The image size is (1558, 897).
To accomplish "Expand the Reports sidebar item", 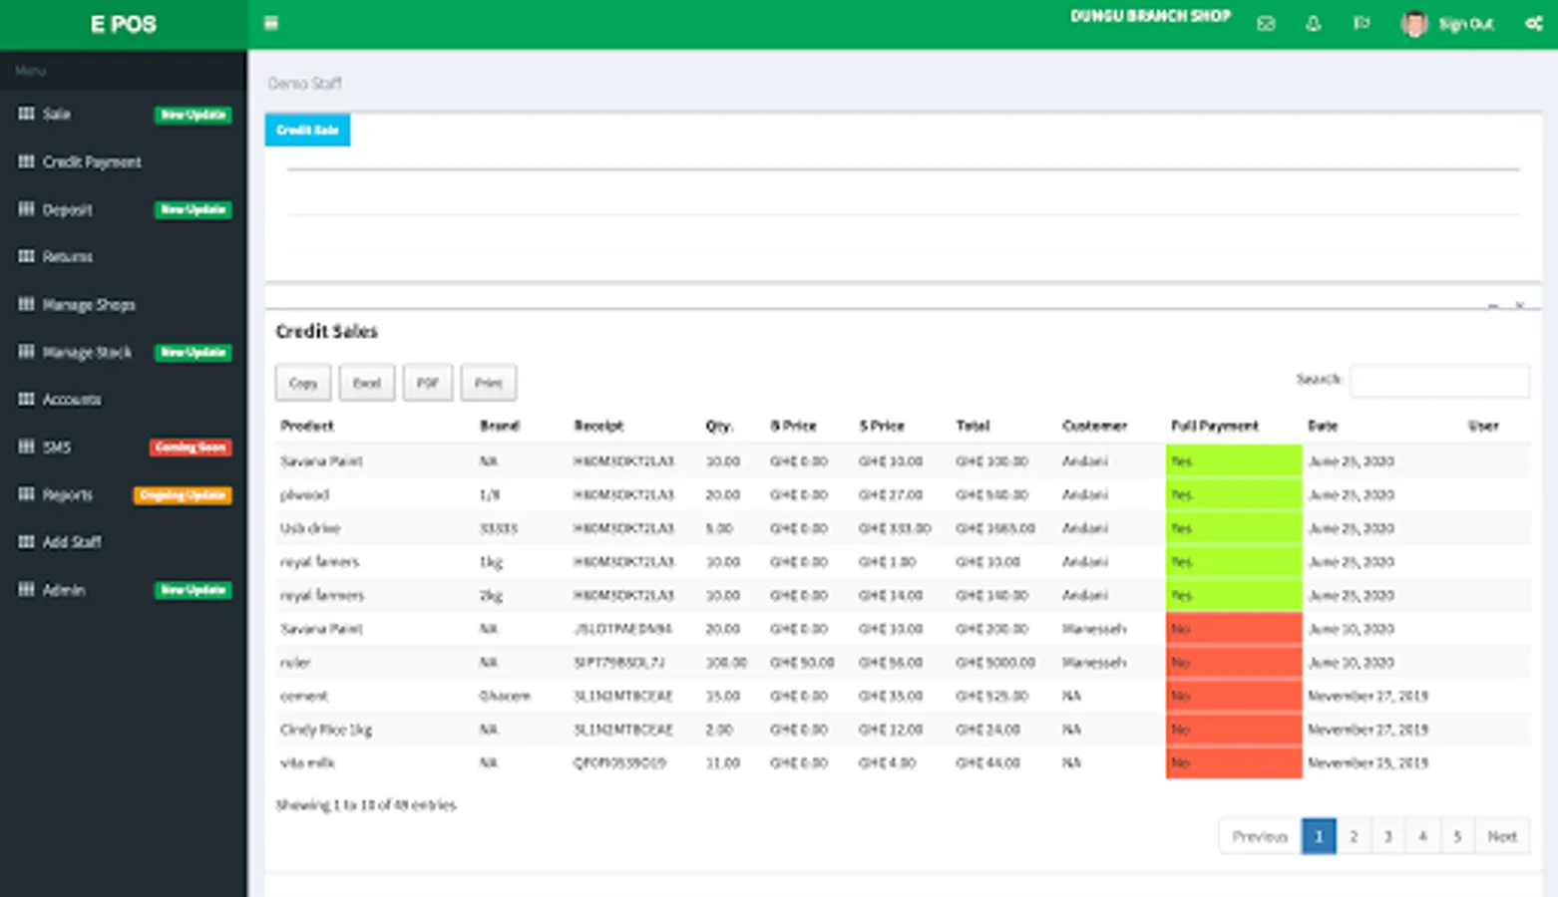I will tap(67, 495).
